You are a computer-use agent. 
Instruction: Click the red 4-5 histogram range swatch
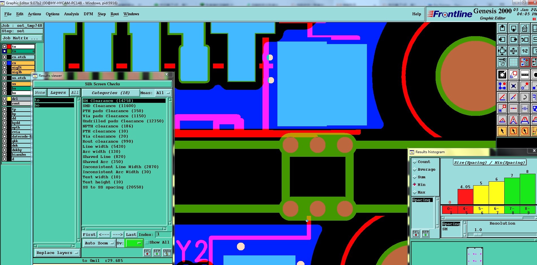465,210
